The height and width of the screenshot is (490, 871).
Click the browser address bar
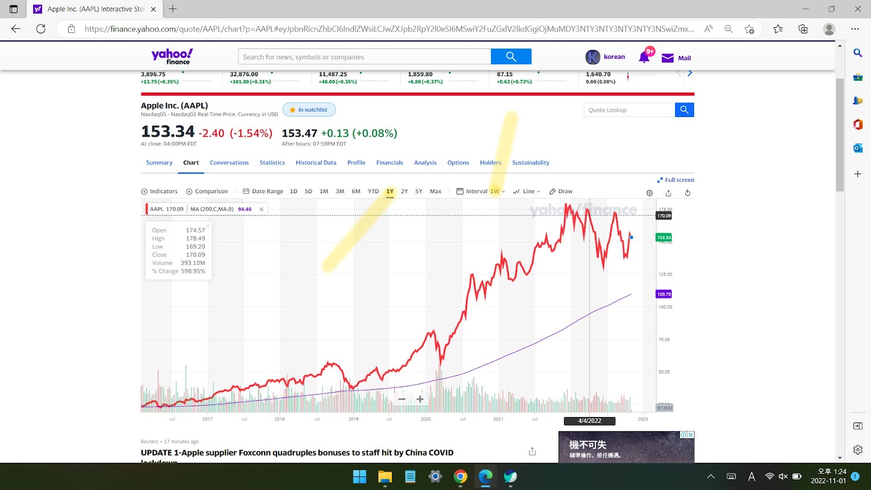tap(389, 29)
